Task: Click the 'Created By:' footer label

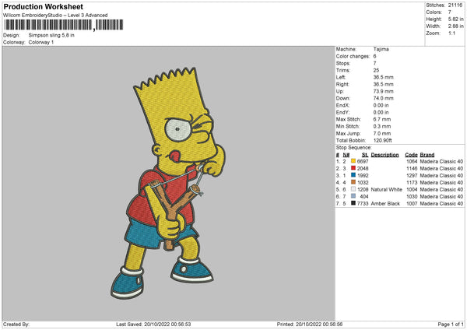Action: click(x=16, y=325)
